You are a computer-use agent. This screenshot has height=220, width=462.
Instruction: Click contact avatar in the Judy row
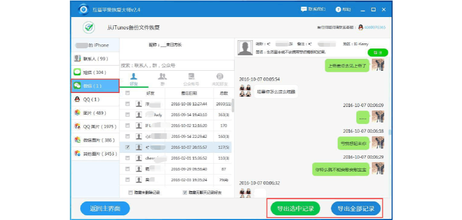(x=139, y=115)
